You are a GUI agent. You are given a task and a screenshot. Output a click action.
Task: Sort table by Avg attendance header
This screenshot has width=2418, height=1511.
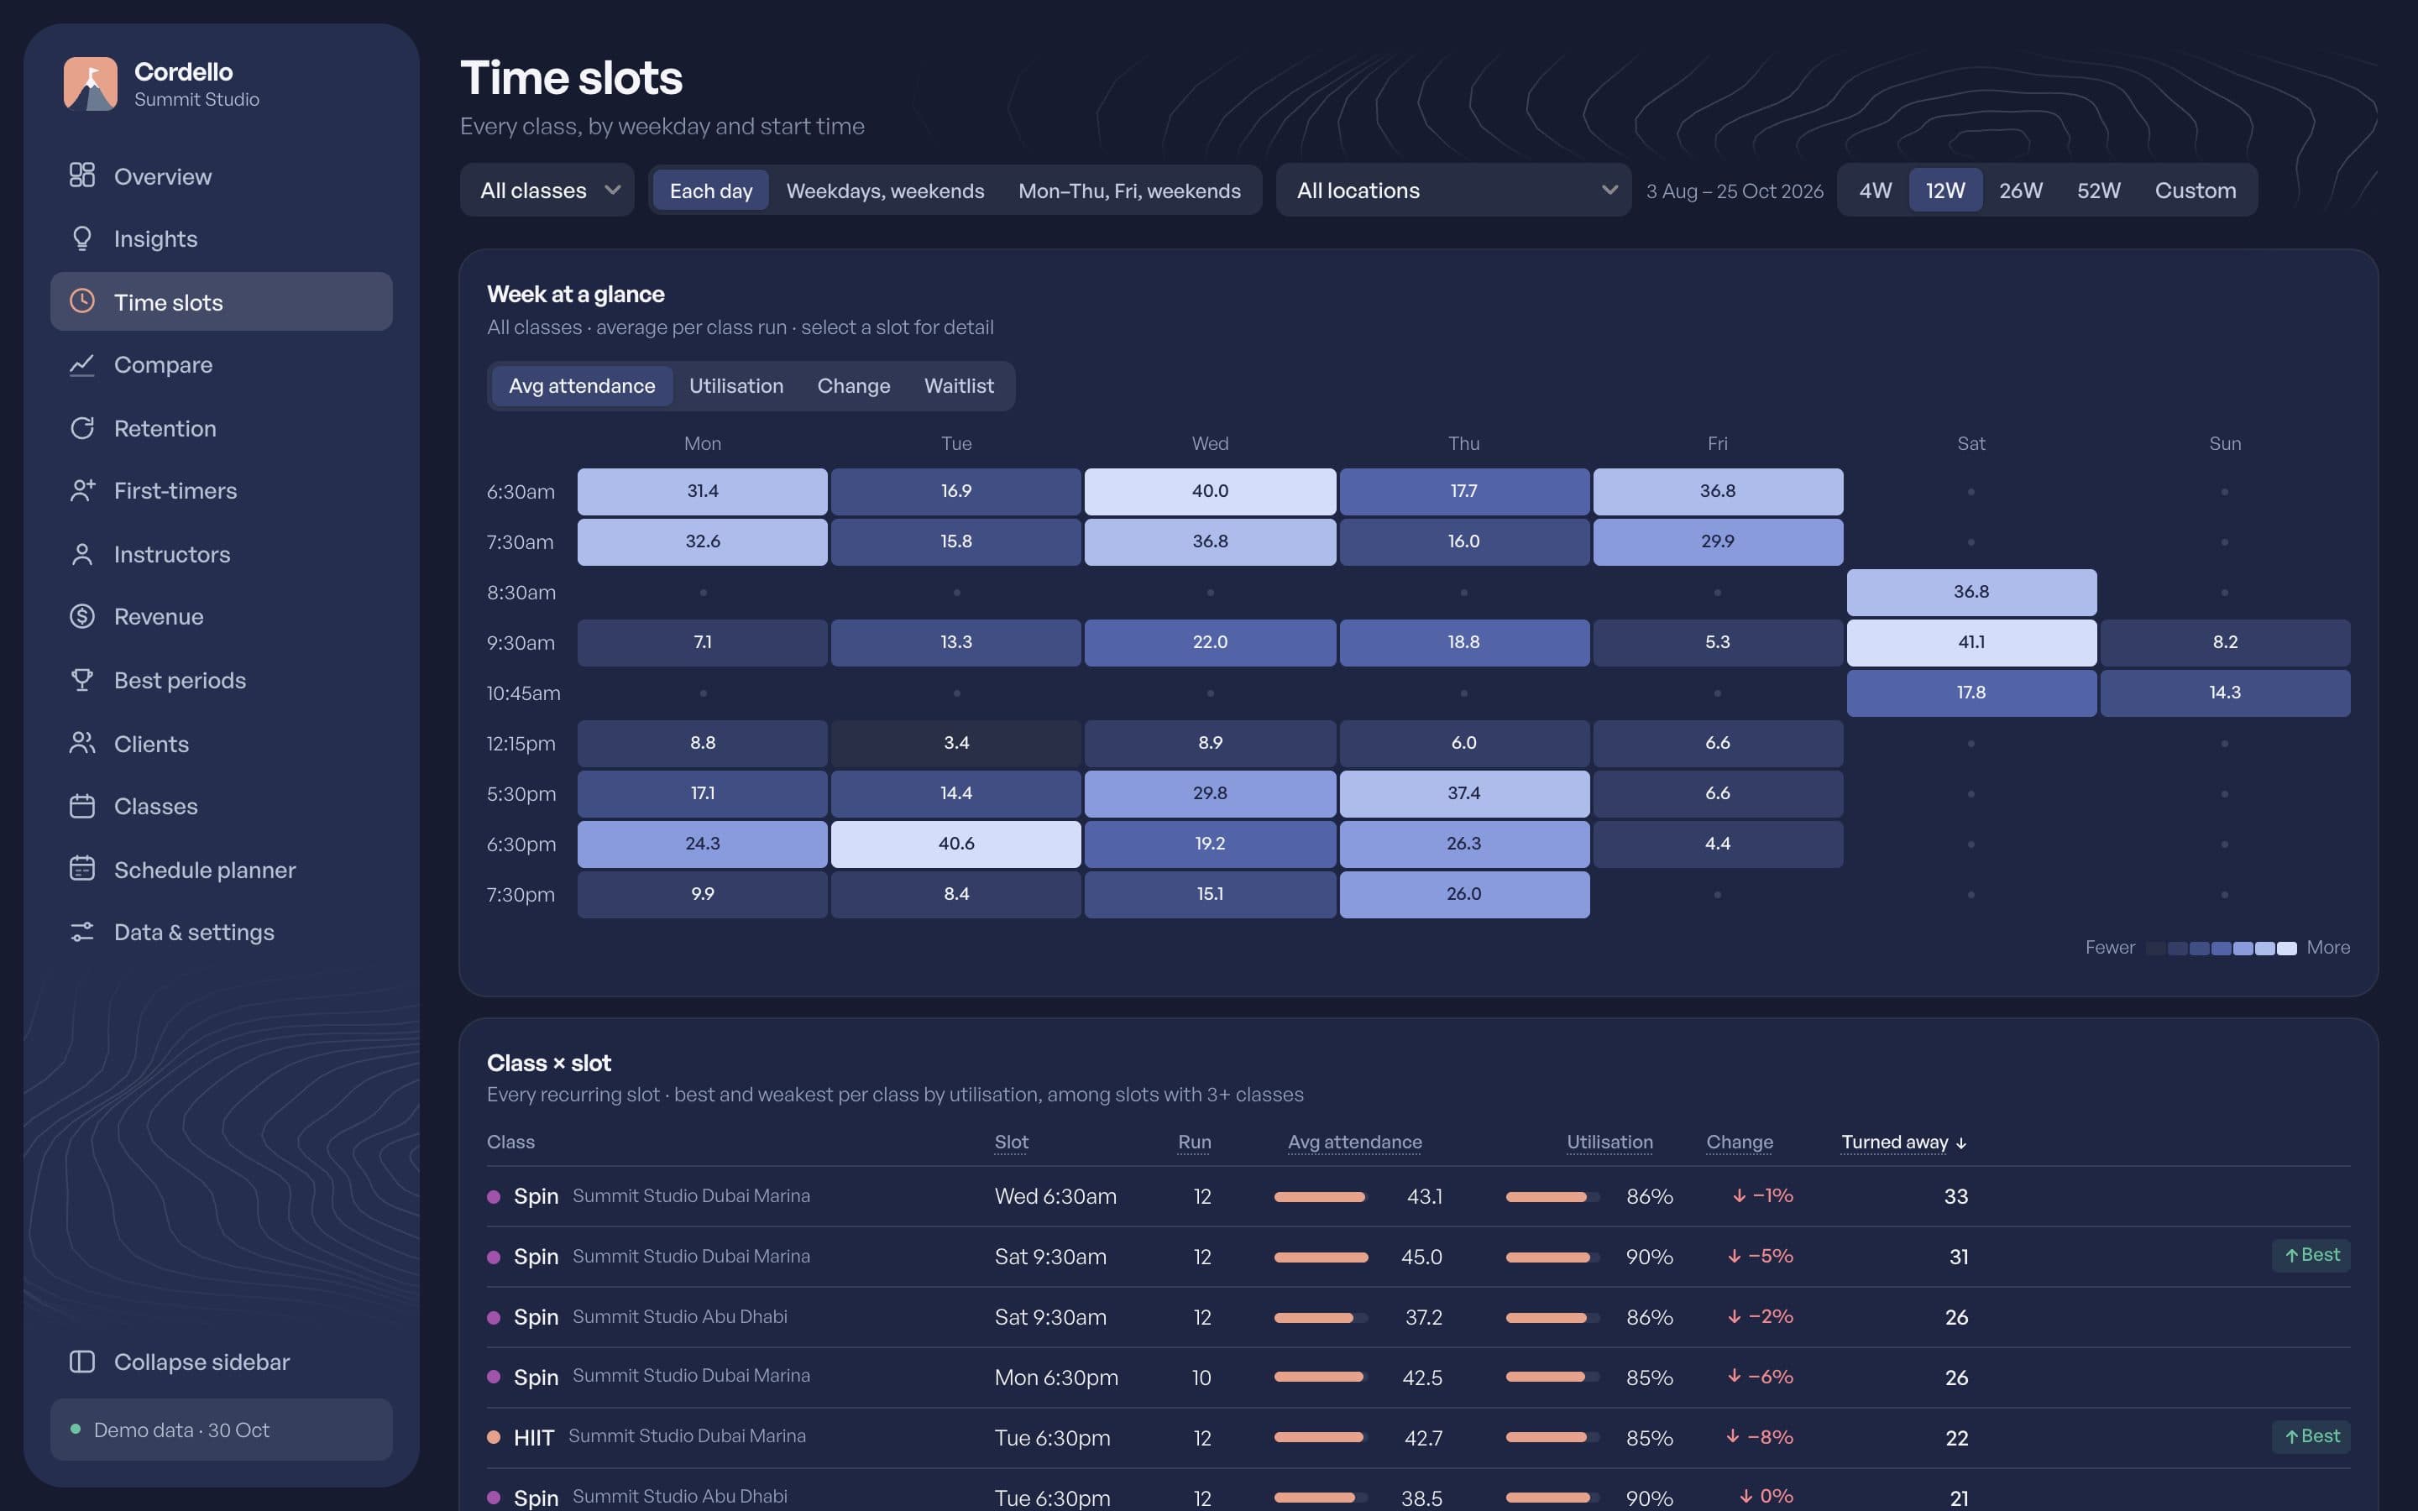(1354, 1142)
